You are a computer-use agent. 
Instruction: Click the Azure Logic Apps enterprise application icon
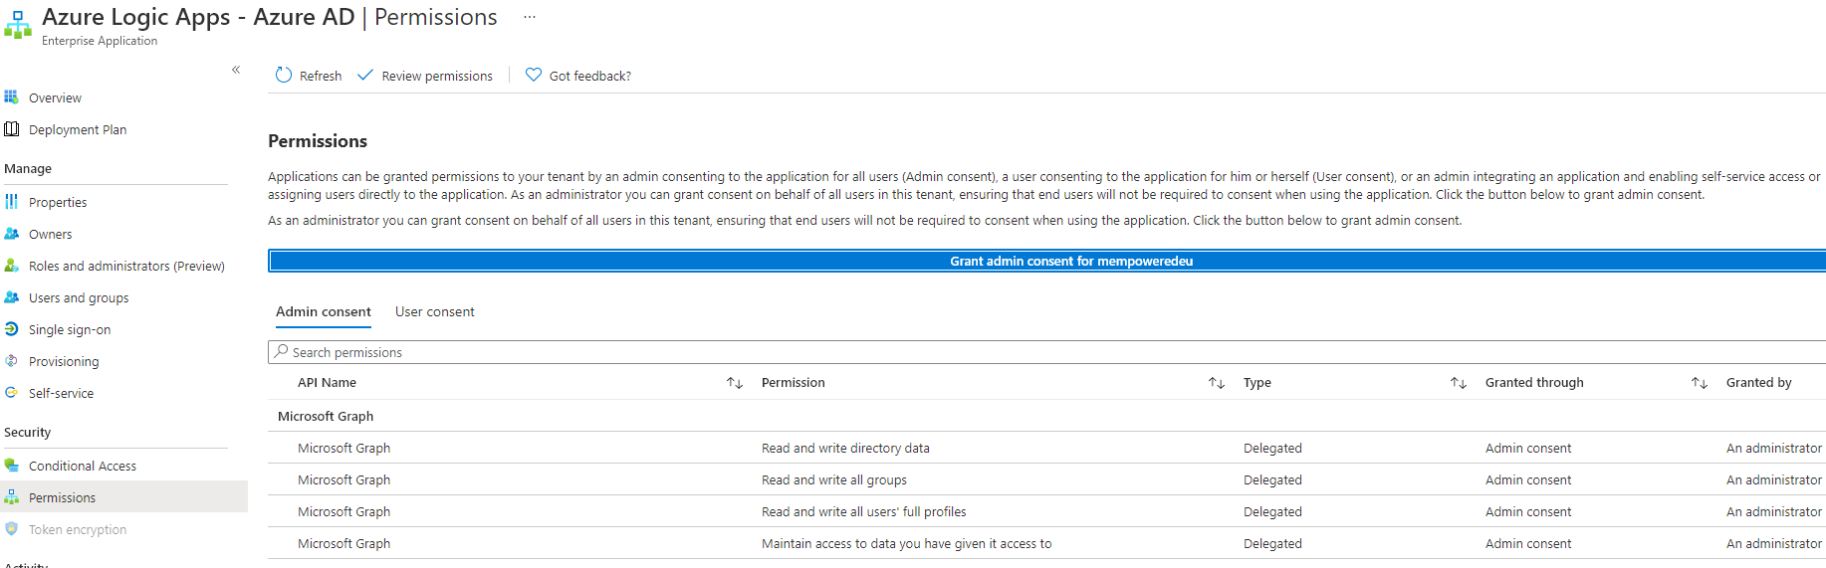coord(18,26)
